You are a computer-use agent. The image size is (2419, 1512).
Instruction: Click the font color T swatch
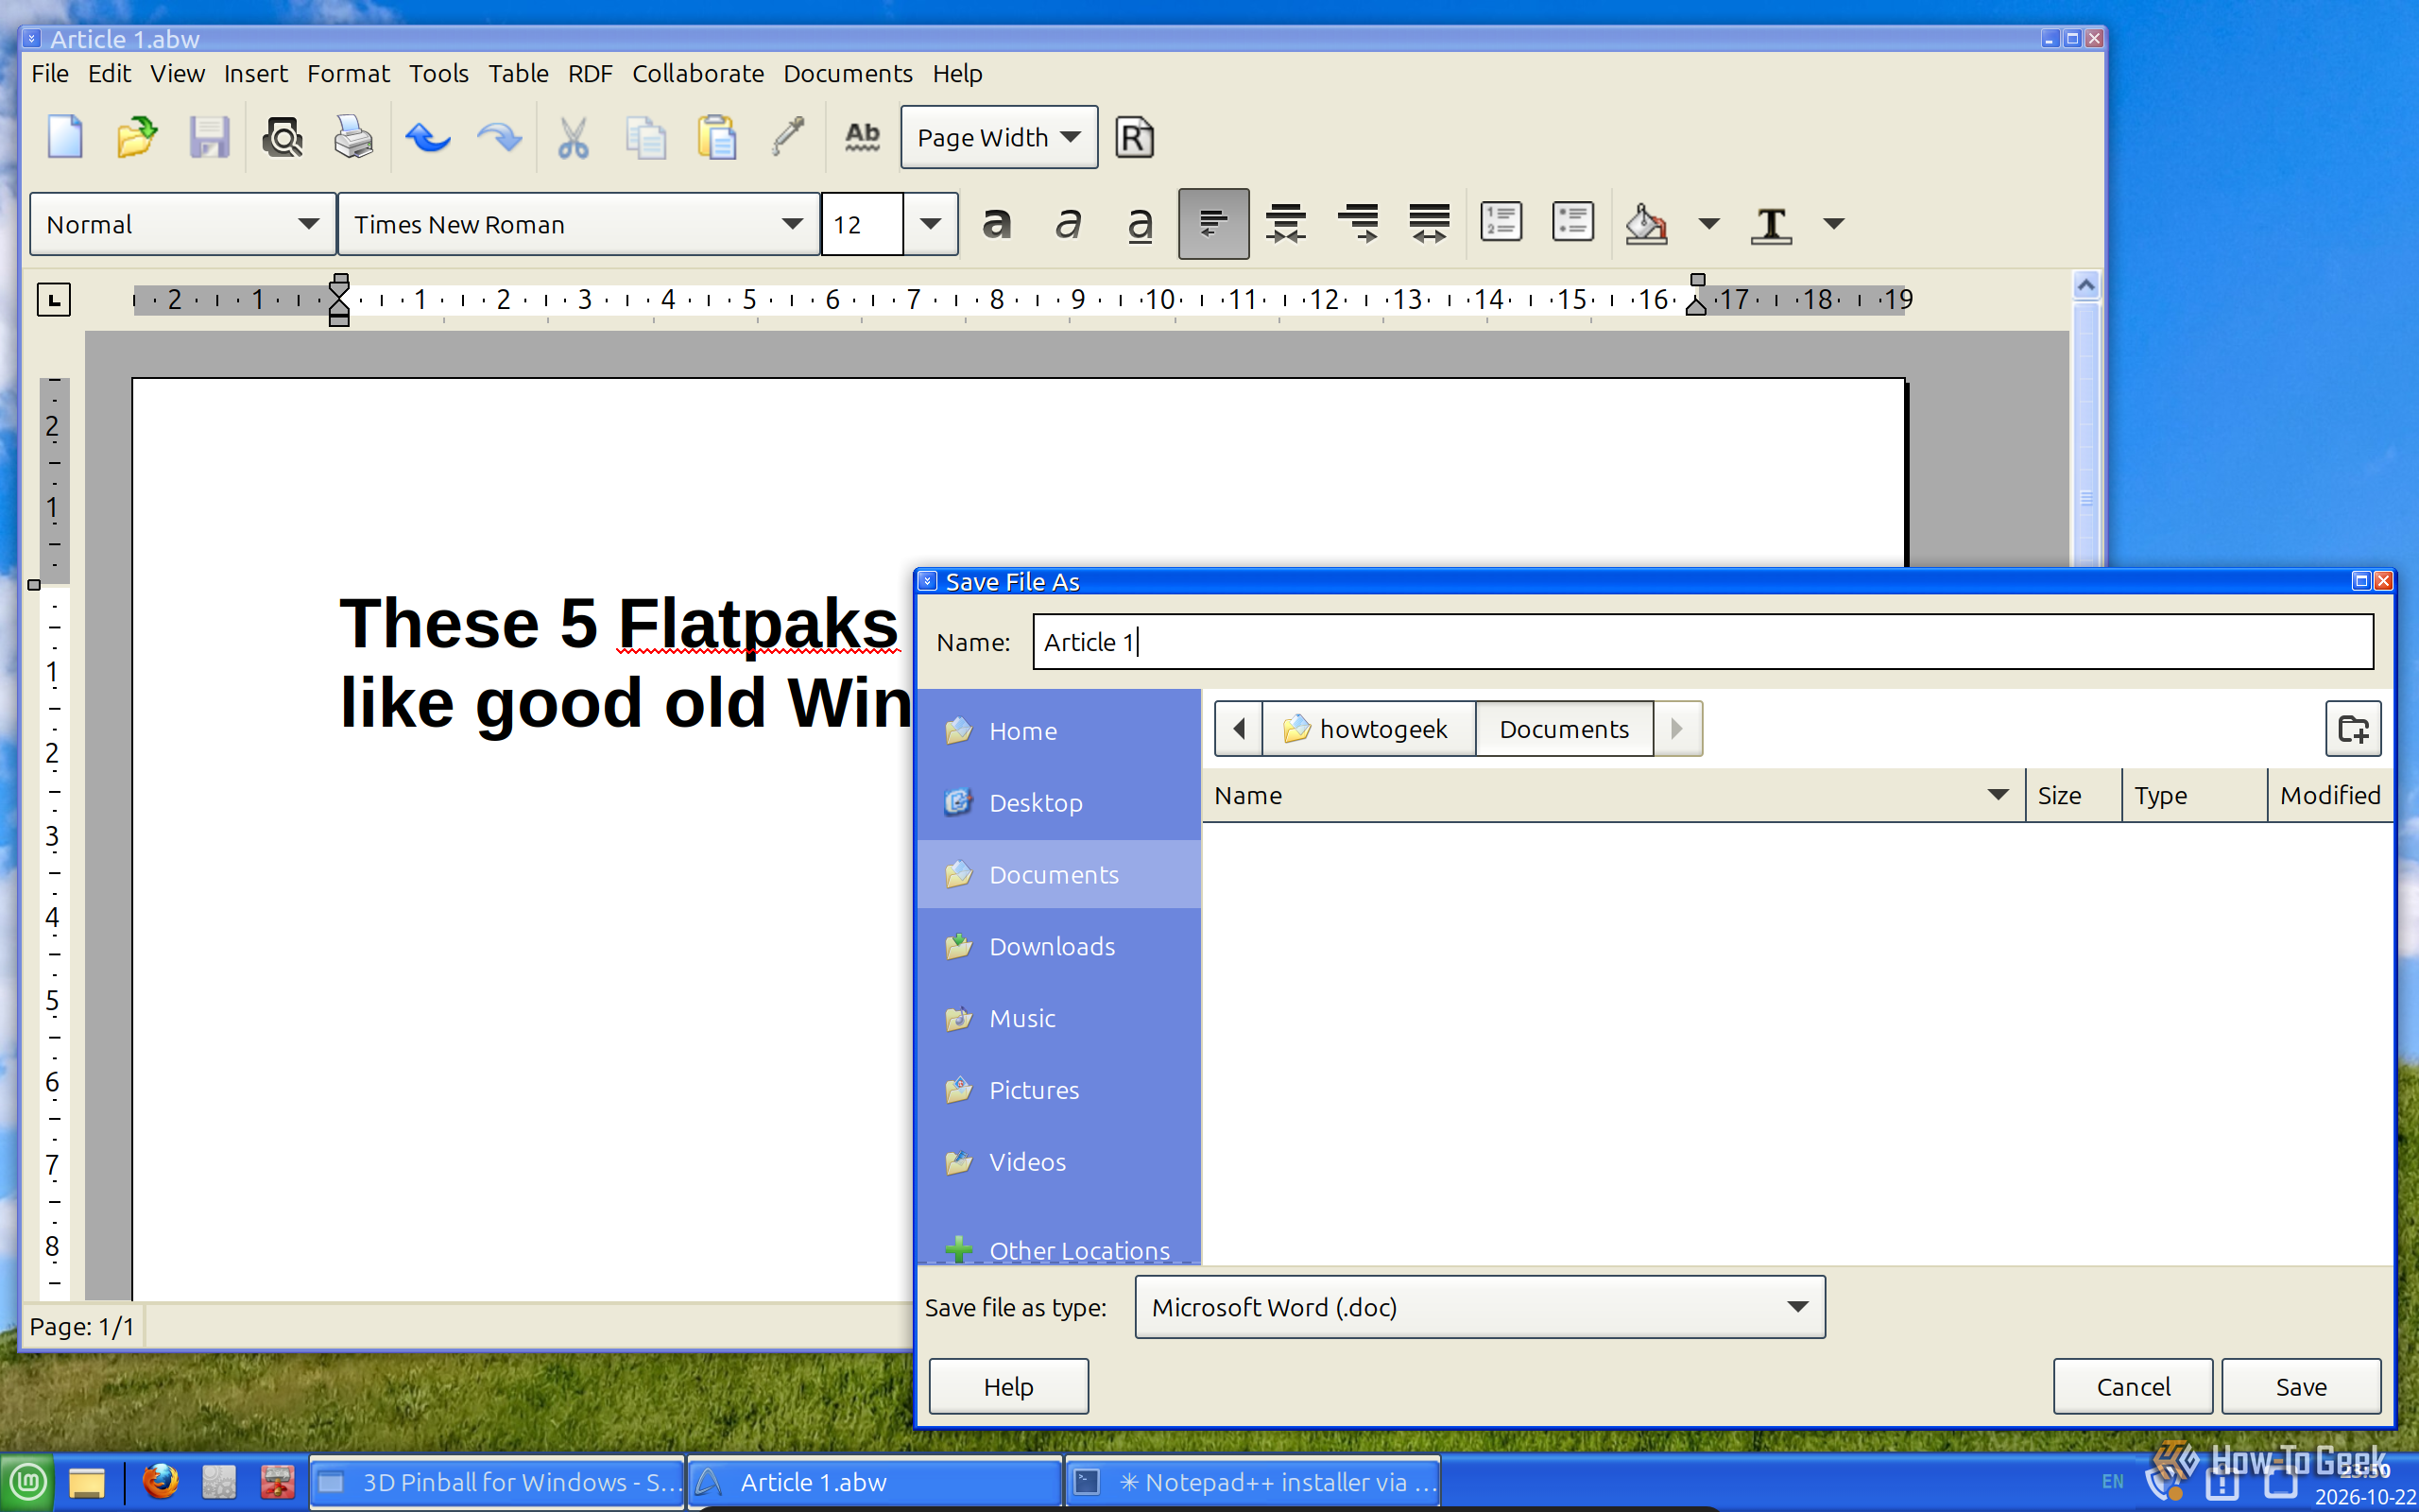point(1772,223)
